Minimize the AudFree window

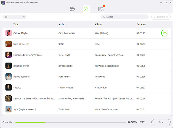click(x=161, y=2)
